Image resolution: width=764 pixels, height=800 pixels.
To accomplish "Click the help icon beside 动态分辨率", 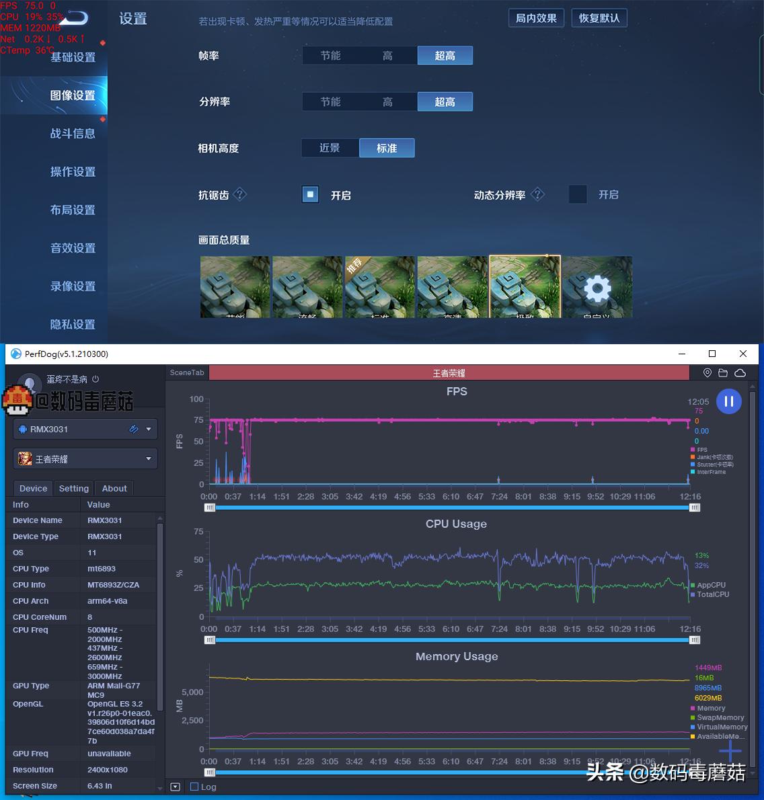I will click(538, 194).
